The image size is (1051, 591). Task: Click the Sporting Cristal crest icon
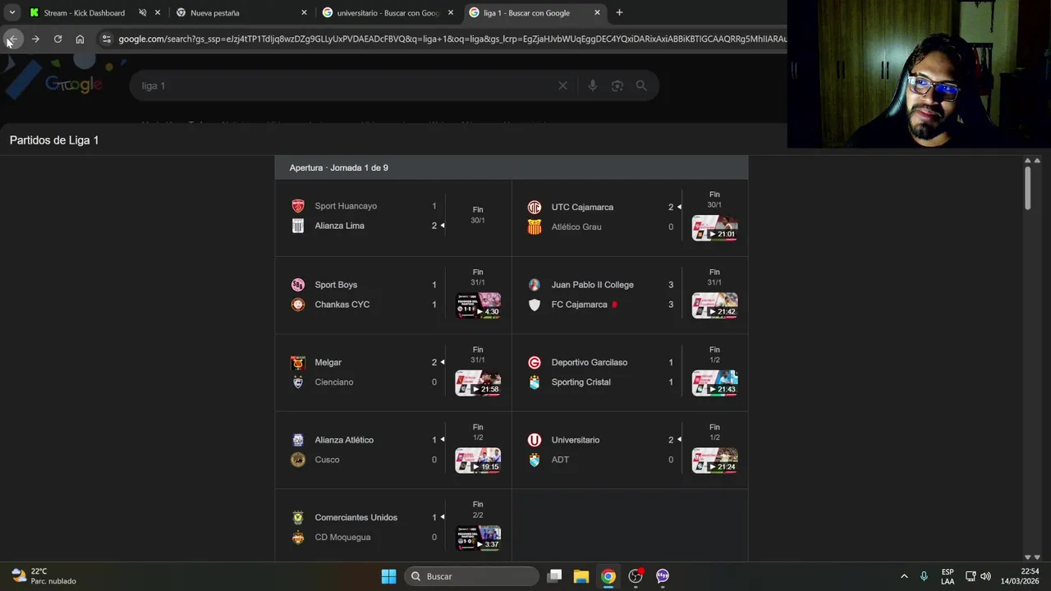coord(535,383)
